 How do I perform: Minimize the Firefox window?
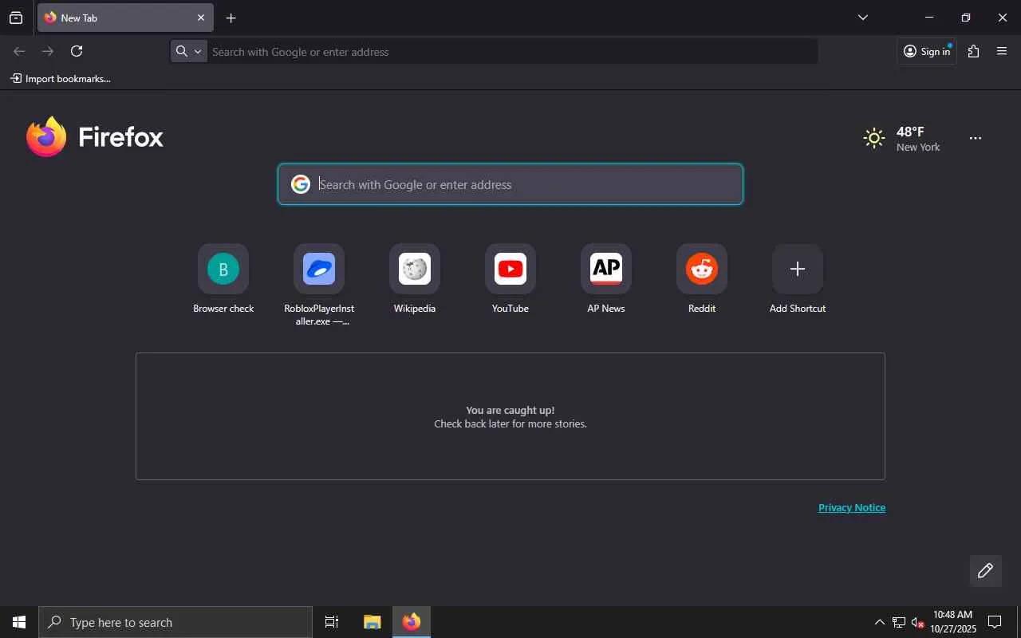(x=929, y=18)
